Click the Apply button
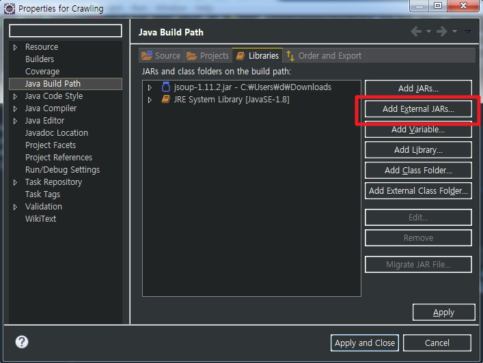The width and height of the screenshot is (483, 363). 443,313
